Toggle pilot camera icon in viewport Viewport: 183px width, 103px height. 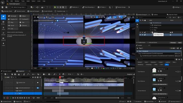coord(57,21)
